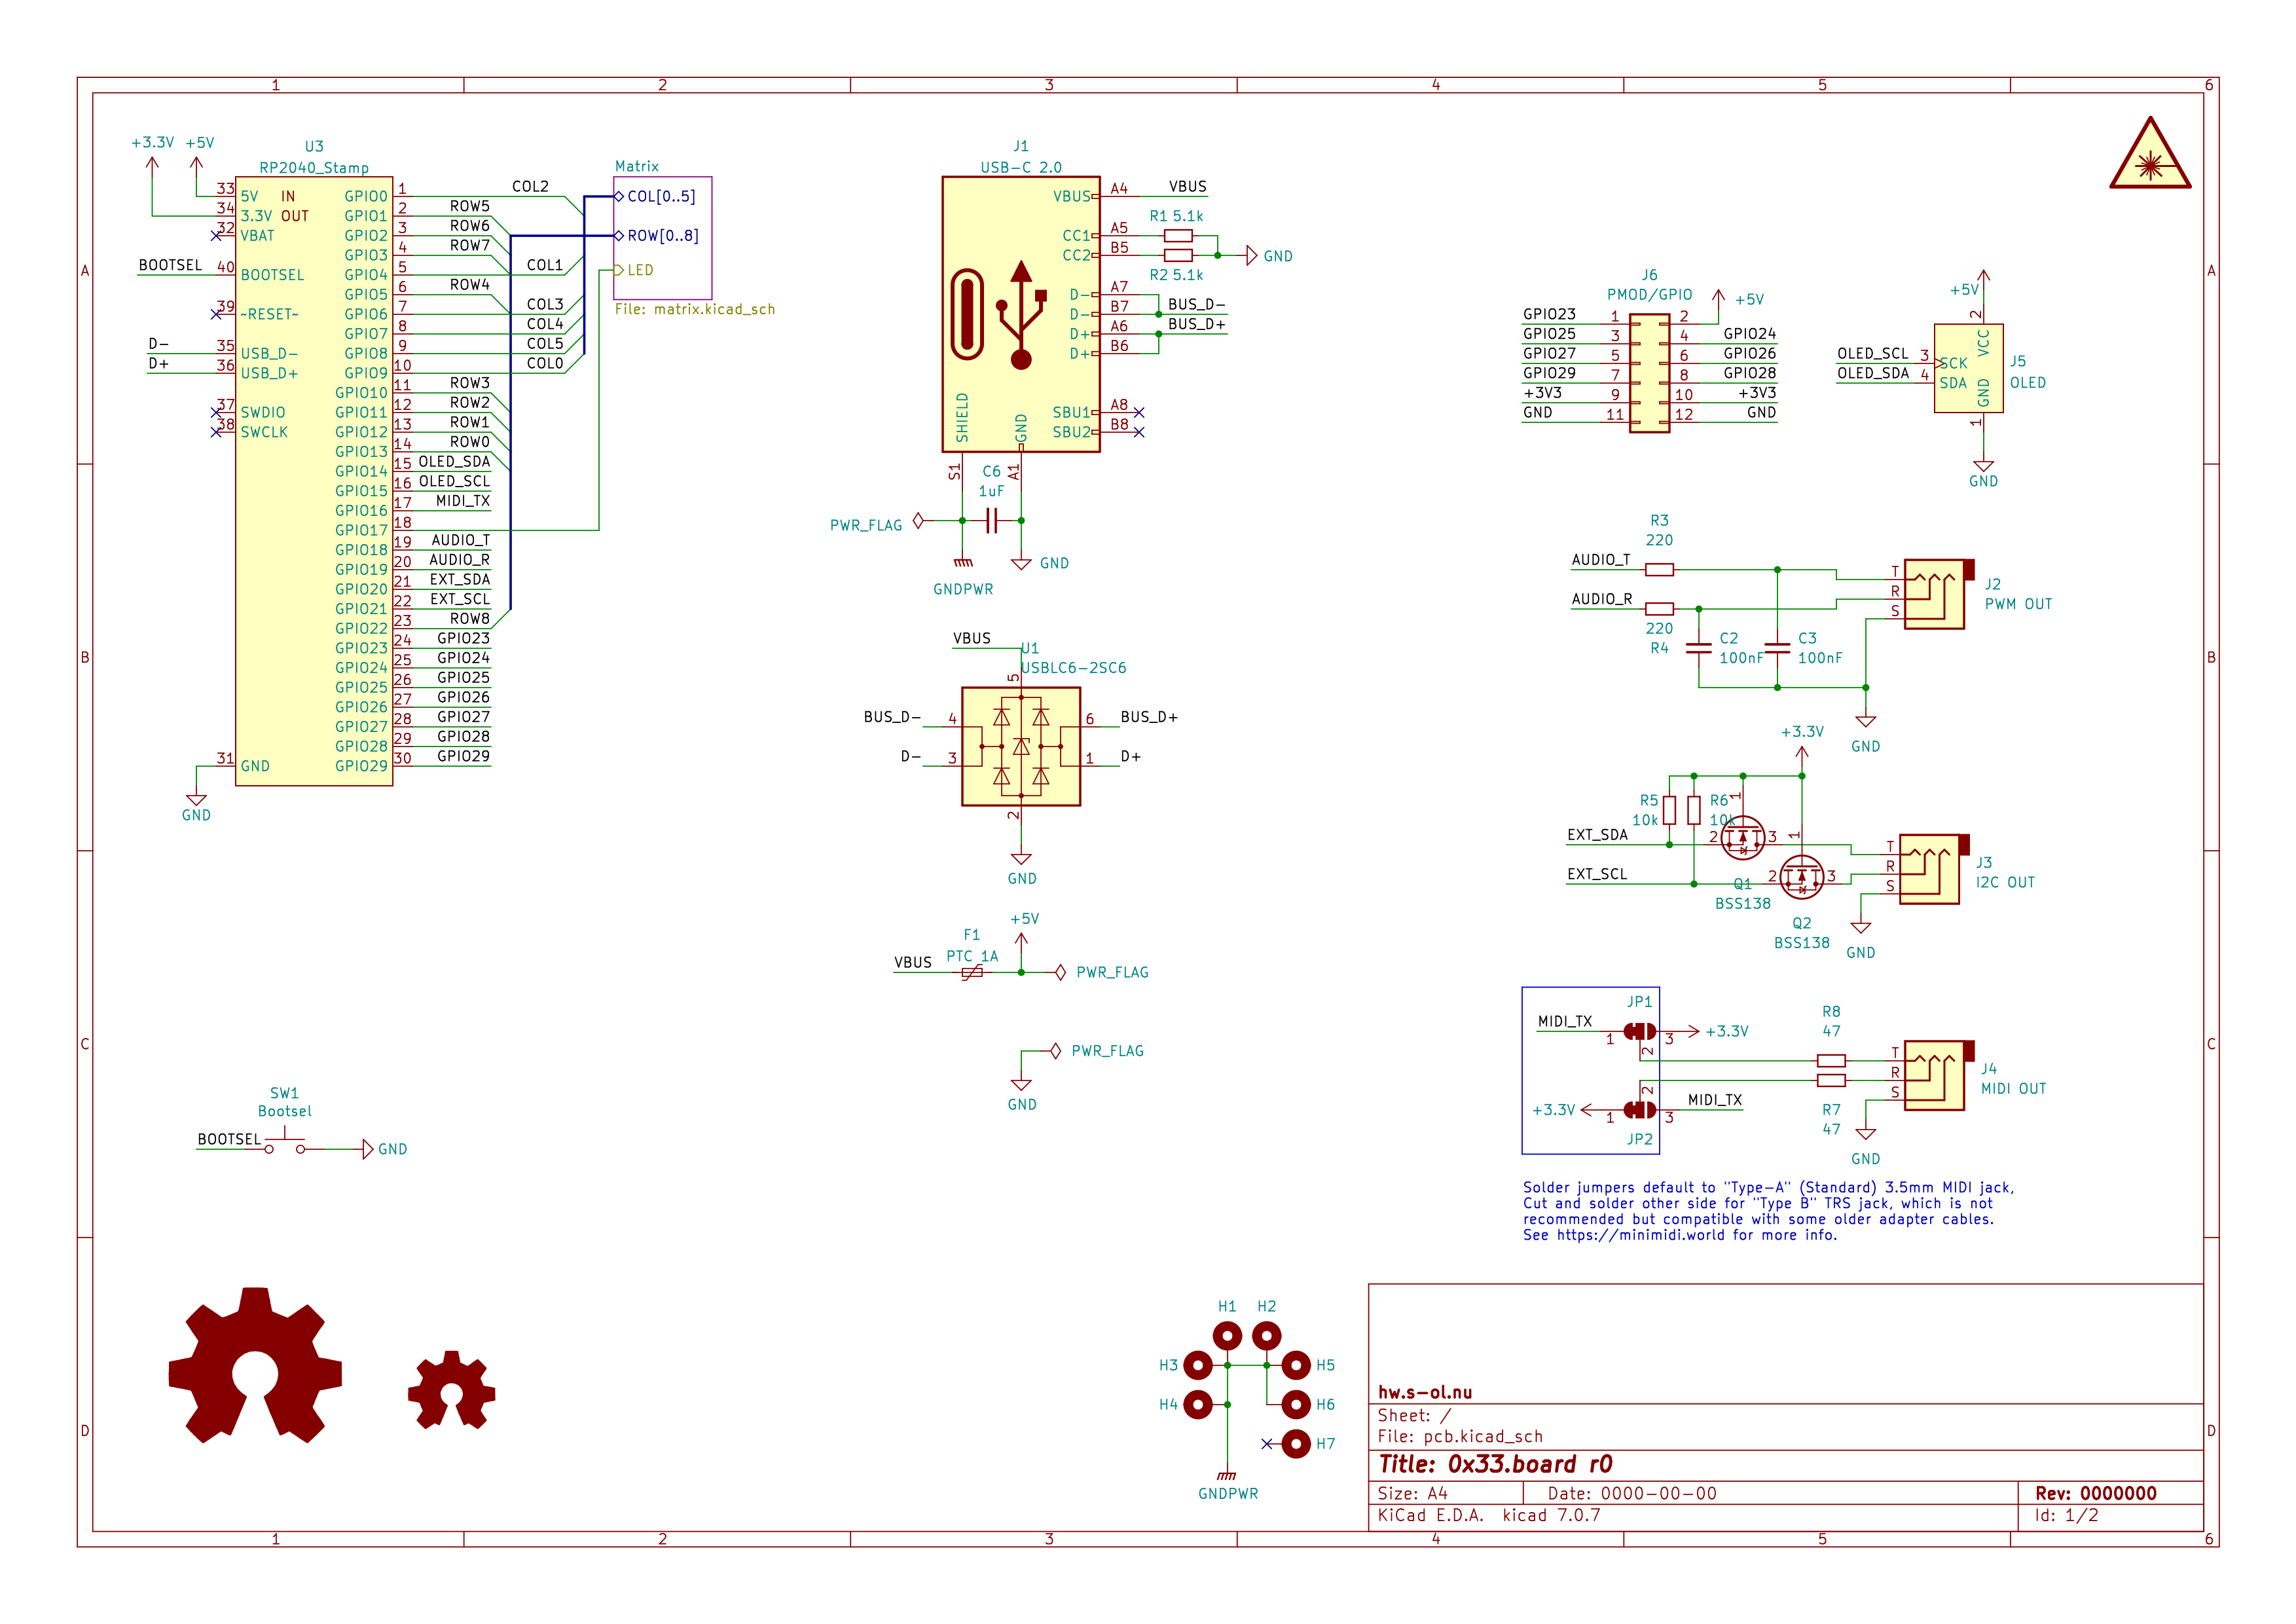The height and width of the screenshot is (1624, 2296).
Task: Click the J6 PMOD/GPIO header symbol
Action: tap(1649, 373)
